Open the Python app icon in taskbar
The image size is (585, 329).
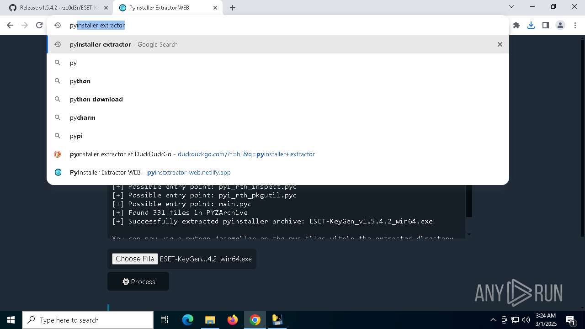click(x=277, y=320)
